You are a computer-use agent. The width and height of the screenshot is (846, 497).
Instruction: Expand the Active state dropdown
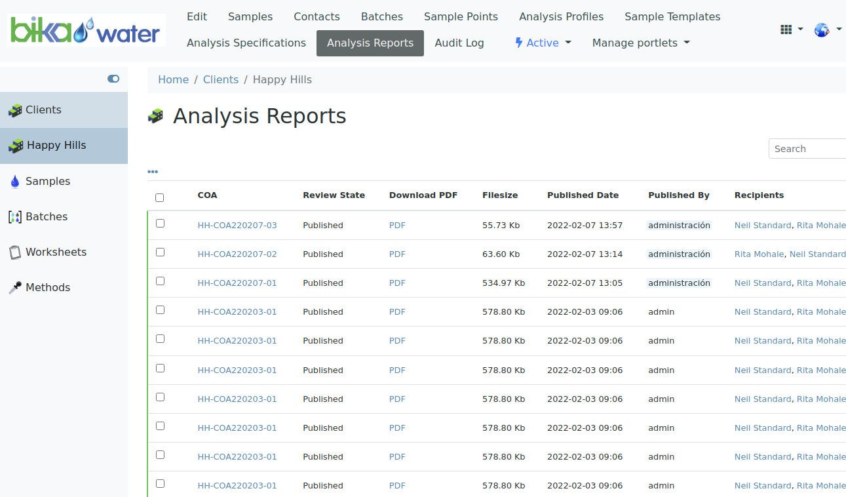(x=543, y=43)
